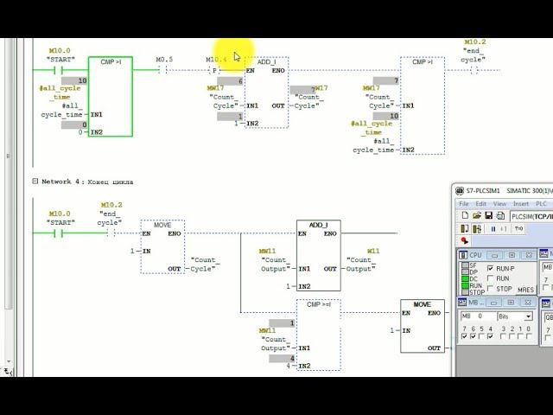The width and height of the screenshot is (553, 415).
Task: Select the end_cycle contact in Network 4
Action: point(111,233)
